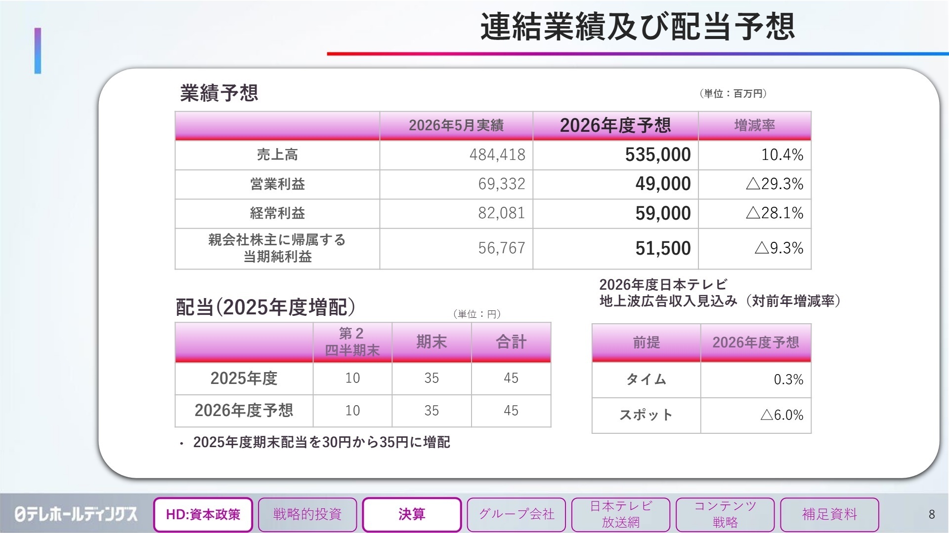
Task: Click the 535,000 forecast value
Action: [x=658, y=155]
